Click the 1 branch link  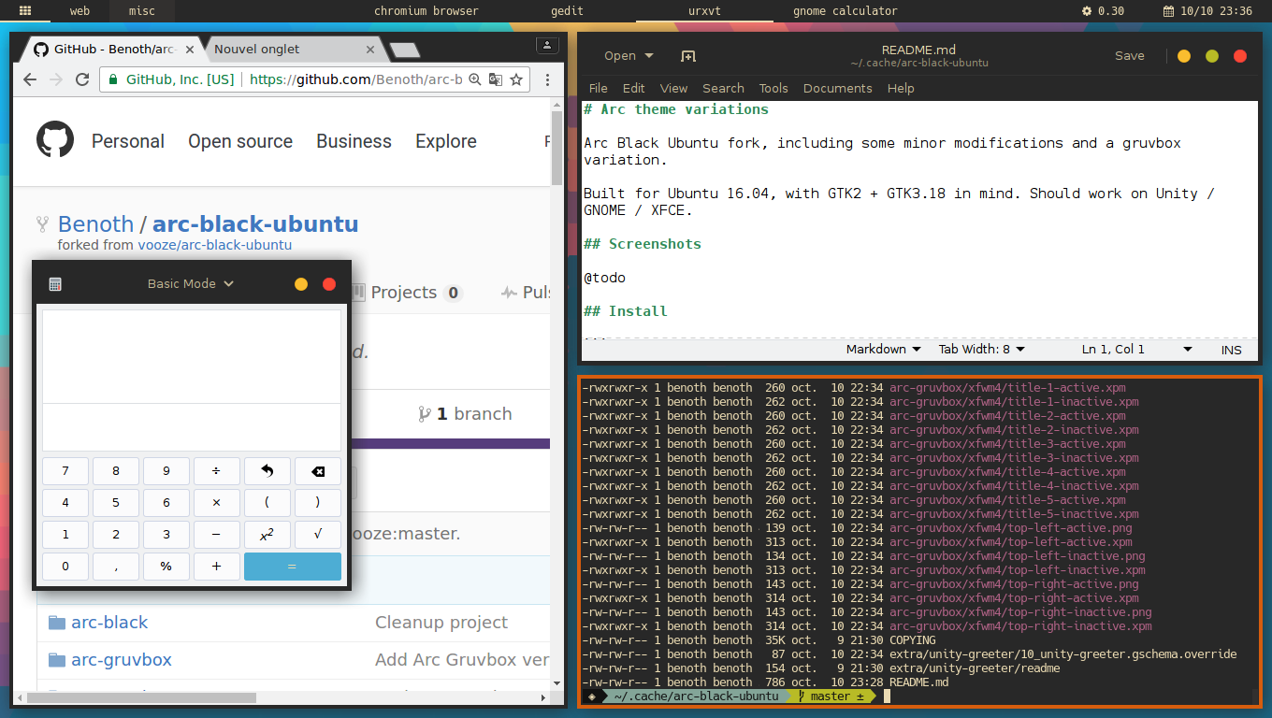pos(466,414)
